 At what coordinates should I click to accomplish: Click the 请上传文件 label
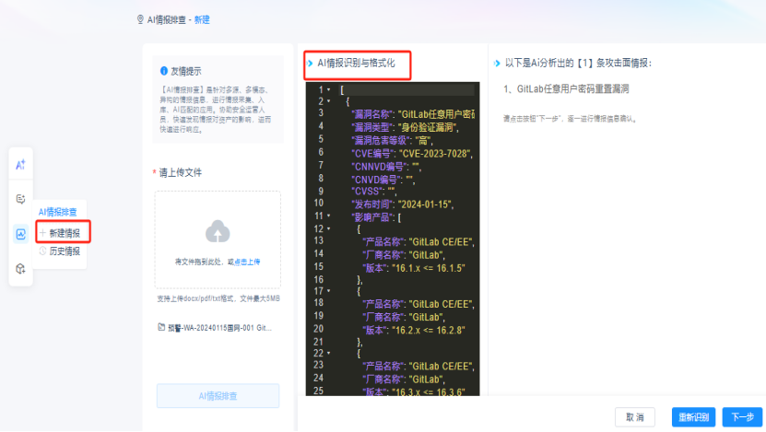181,173
